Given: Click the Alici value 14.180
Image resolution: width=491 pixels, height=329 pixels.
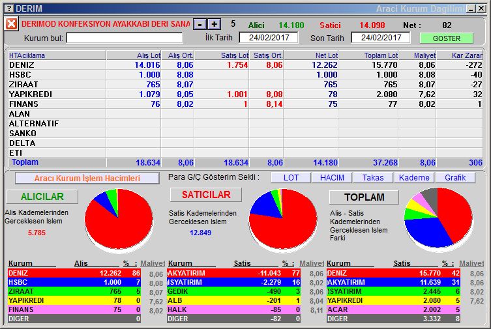Looking at the screenshot, I should click(x=291, y=25).
